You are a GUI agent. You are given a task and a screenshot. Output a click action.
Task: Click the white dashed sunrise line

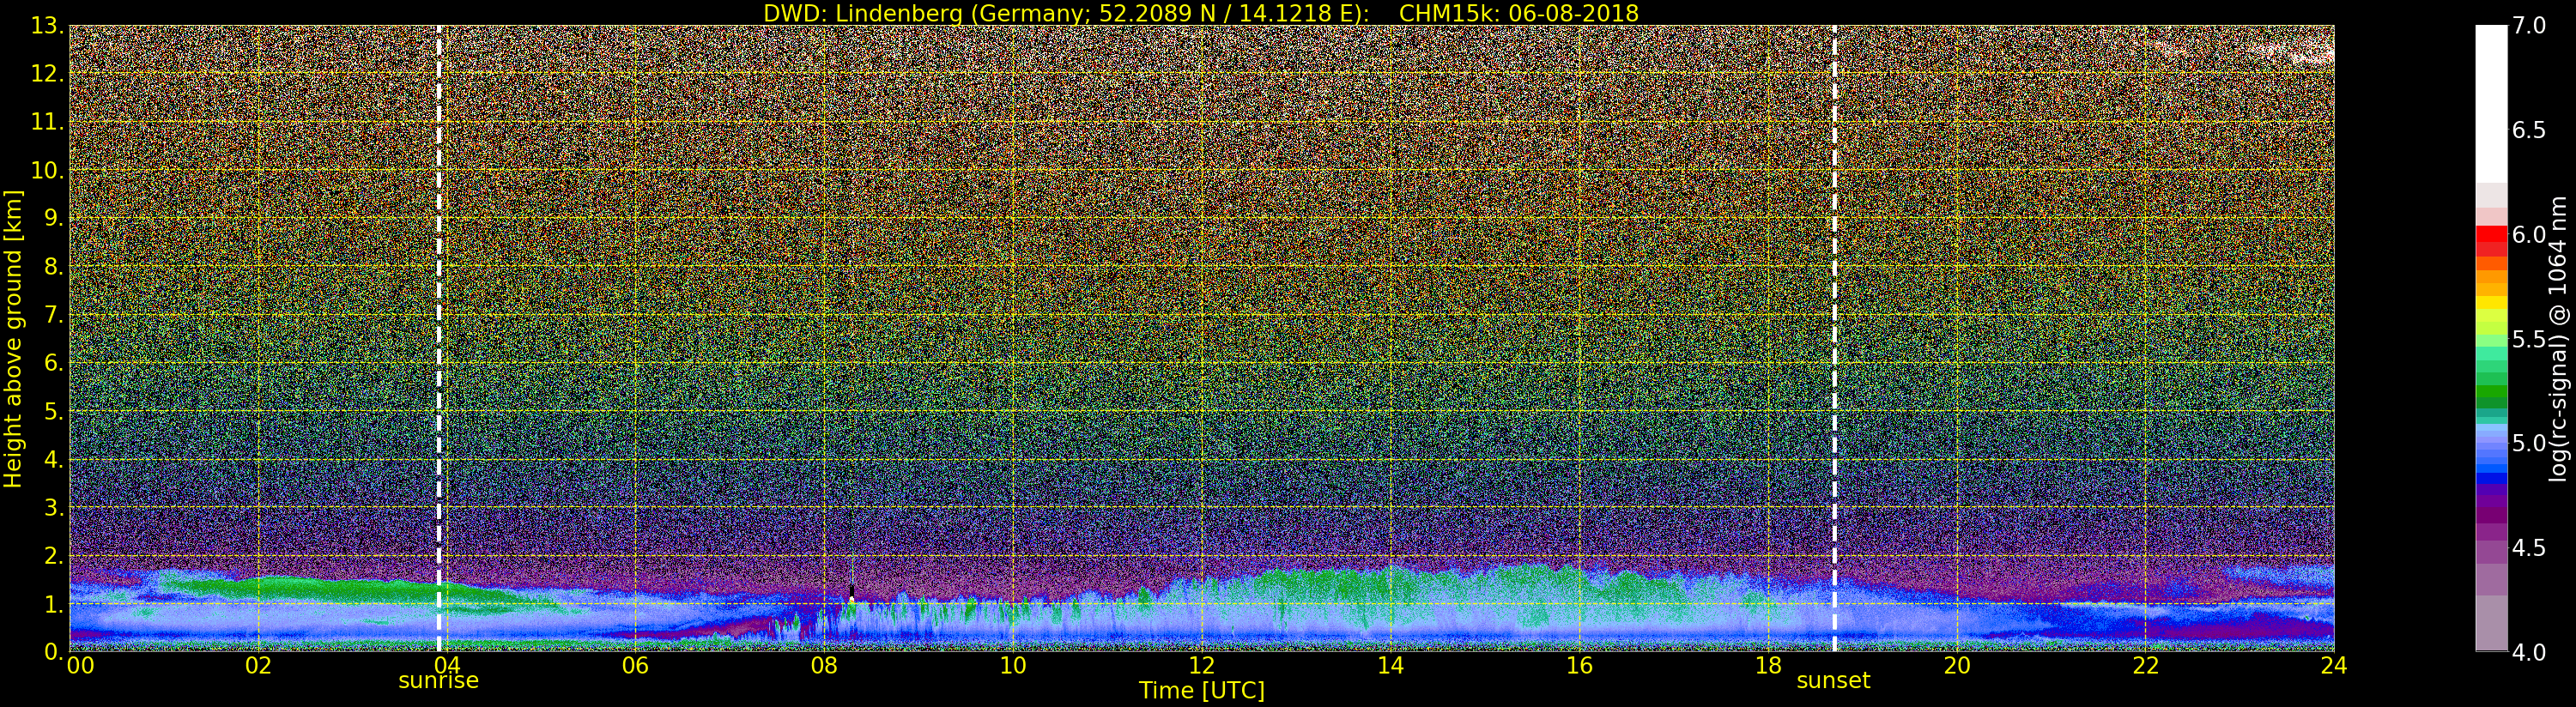click(x=439, y=339)
